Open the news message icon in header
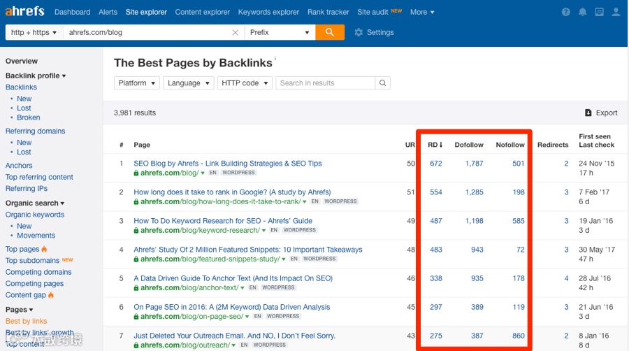629x351 pixels. (x=600, y=12)
